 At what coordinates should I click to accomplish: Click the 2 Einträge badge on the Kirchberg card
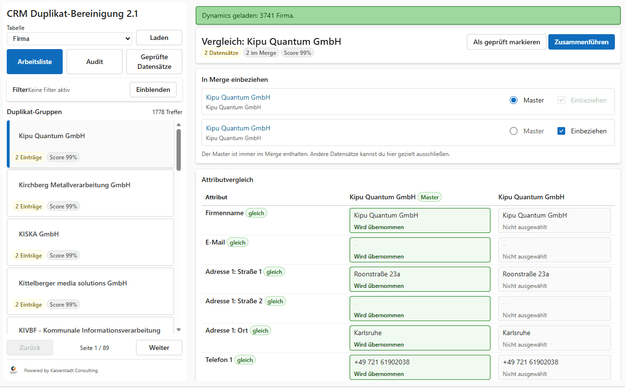click(28, 207)
